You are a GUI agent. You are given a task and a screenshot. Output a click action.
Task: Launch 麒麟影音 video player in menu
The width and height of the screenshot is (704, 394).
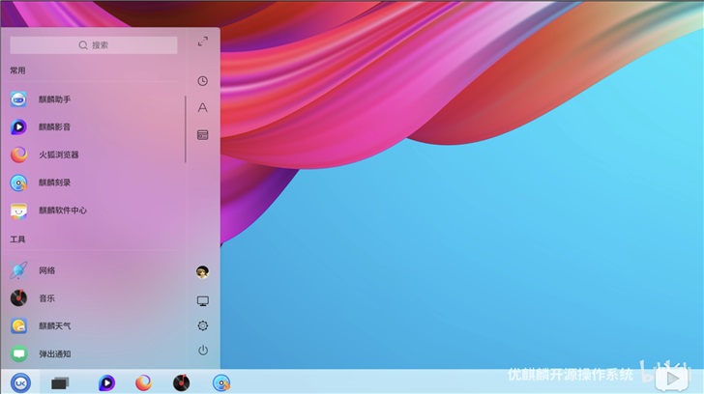(x=53, y=127)
